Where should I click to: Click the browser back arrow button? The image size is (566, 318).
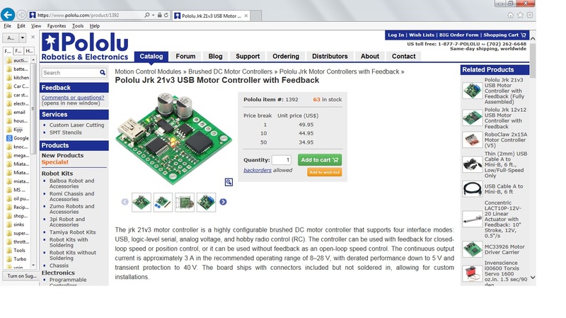coord(8,15)
